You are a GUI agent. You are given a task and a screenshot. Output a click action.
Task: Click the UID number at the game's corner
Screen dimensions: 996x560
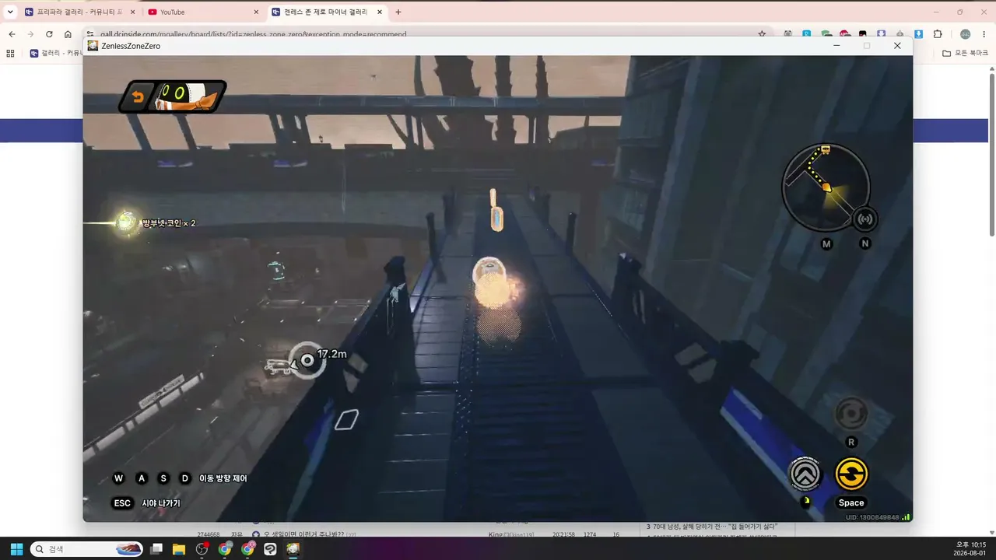click(x=872, y=517)
